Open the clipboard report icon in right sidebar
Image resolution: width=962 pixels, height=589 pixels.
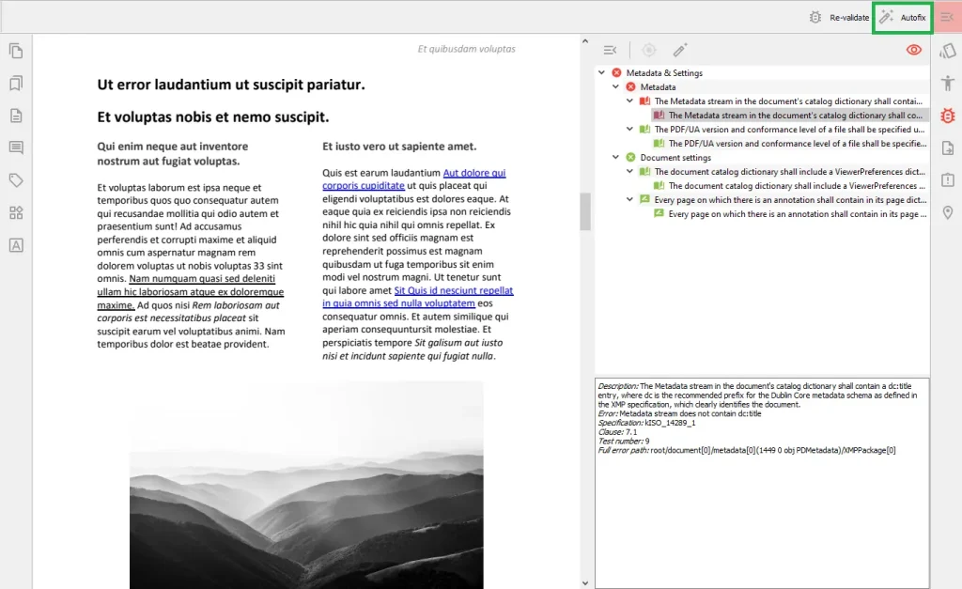click(947, 180)
